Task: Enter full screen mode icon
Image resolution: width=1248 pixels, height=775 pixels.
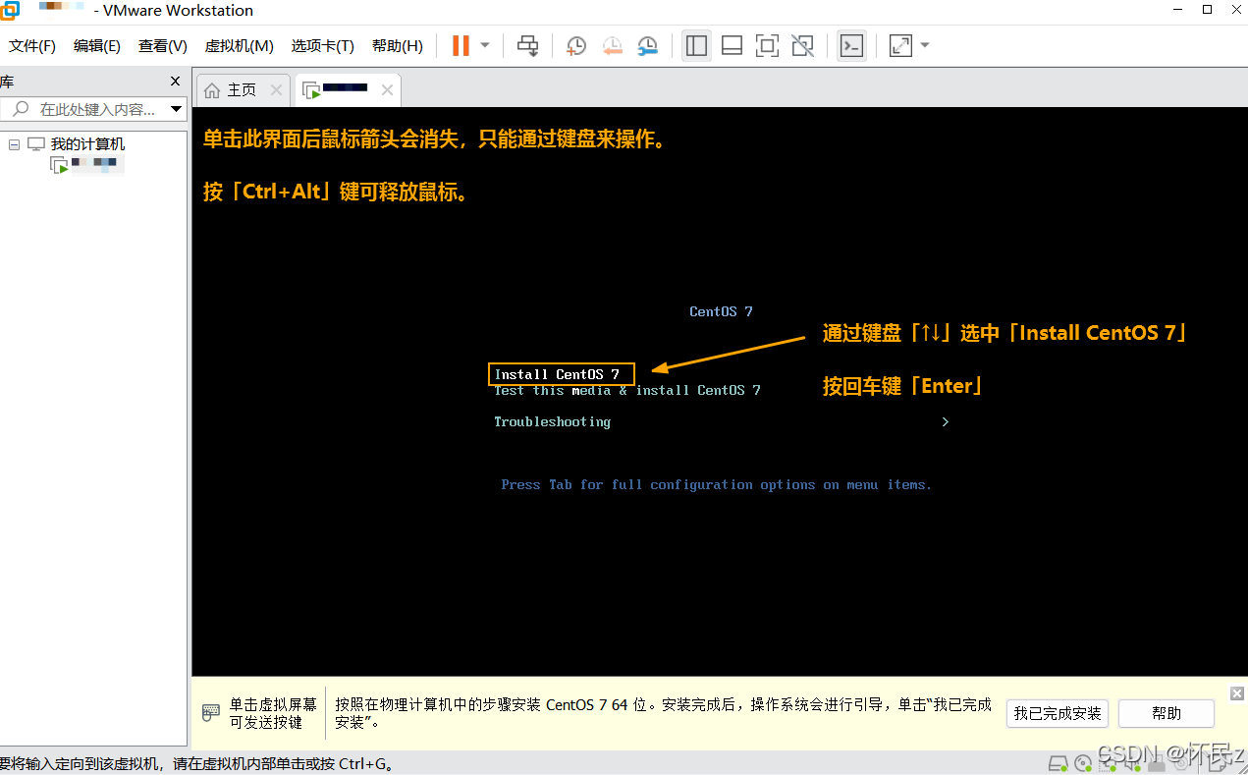Action: pyautogui.click(x=767, y=45)
